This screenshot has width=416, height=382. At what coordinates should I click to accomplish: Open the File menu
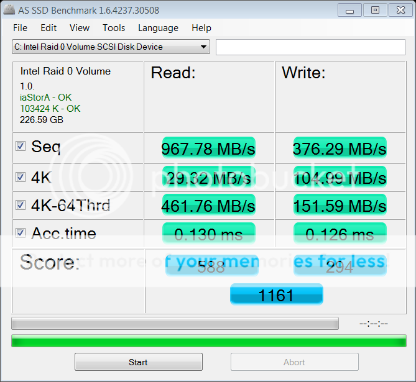click(x=20, y=28)
